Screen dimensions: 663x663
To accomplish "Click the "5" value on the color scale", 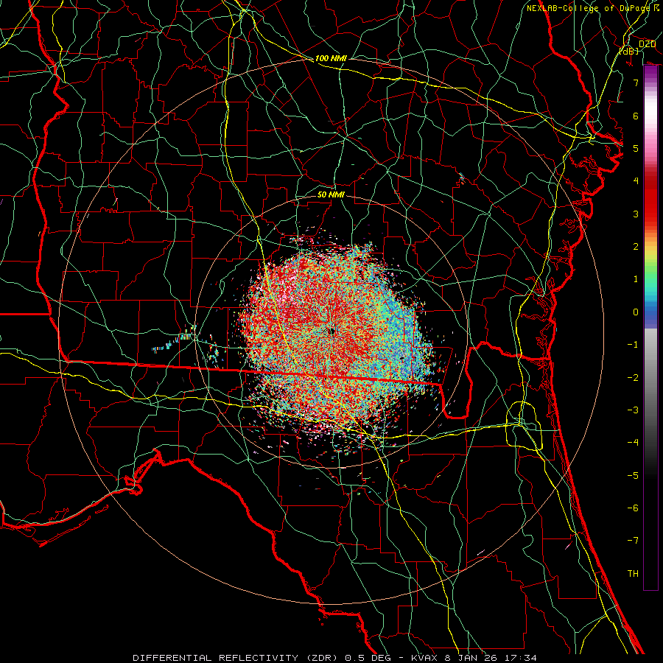I will point(636,148).
